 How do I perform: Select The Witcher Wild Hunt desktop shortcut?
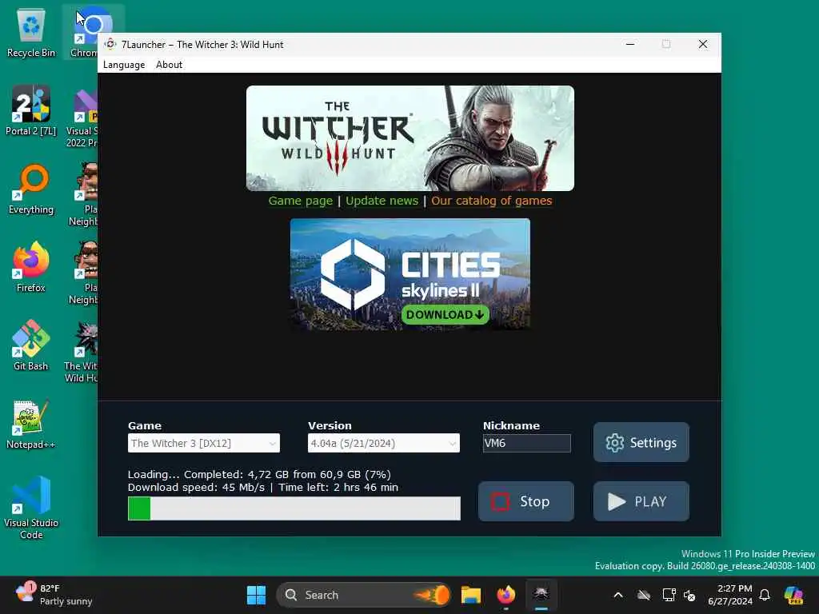coord(82,353)
